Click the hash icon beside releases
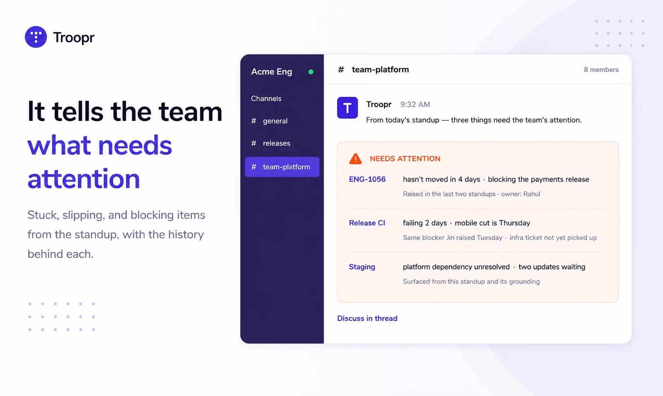663x396 pixels. [253, 143]
